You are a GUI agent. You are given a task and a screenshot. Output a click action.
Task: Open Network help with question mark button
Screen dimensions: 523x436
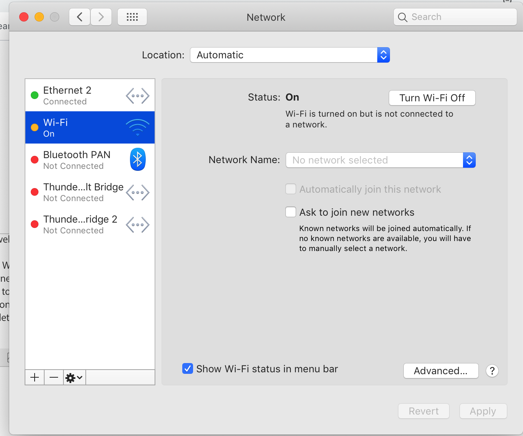pos(492,371)
